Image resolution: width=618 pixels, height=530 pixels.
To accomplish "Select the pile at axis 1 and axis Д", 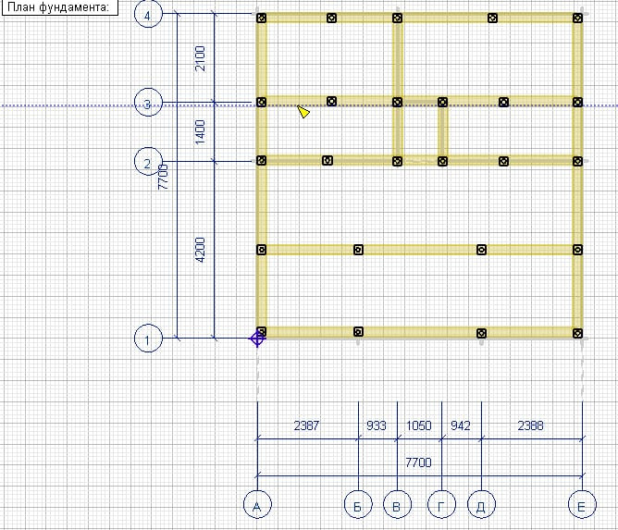I will coord(481,333).
